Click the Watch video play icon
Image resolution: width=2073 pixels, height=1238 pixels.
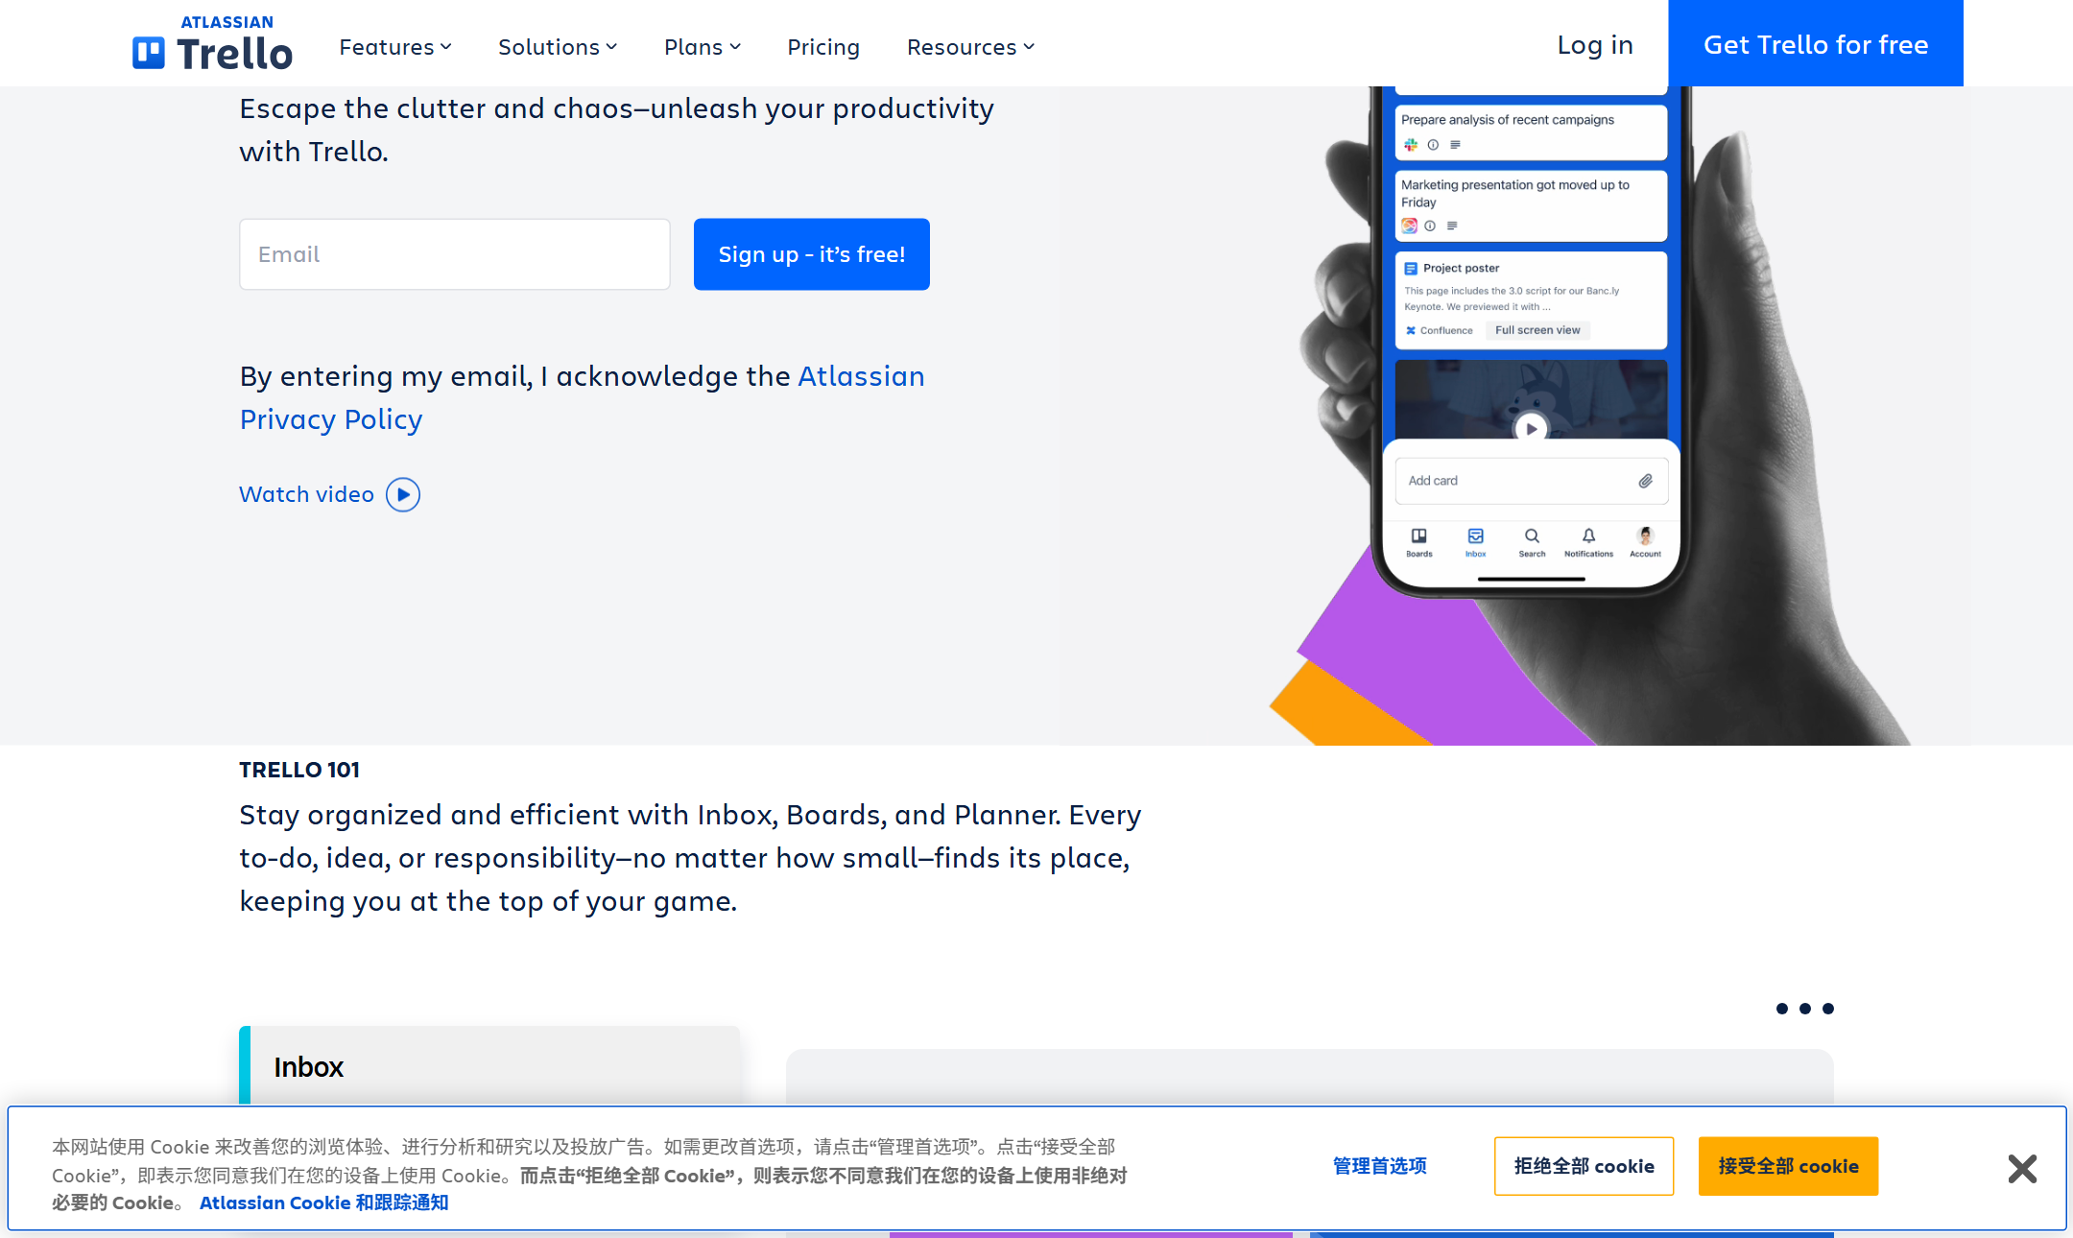coord(403,494)
